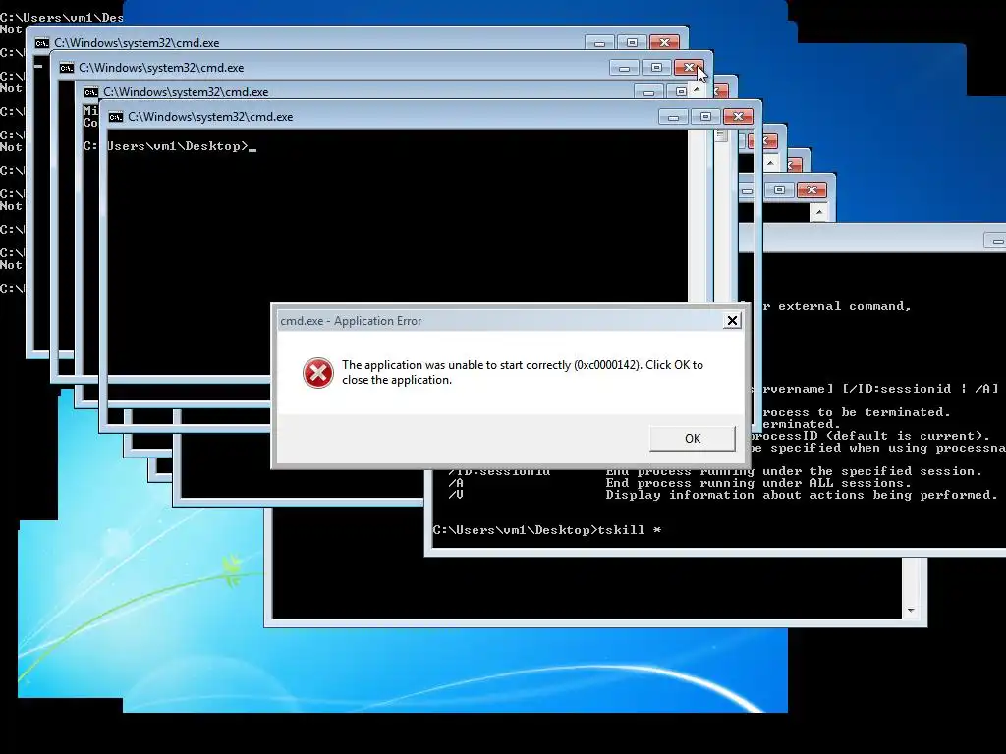Click the 0xc0000142 error message text
1006x754 pixels.
[523, 372]
